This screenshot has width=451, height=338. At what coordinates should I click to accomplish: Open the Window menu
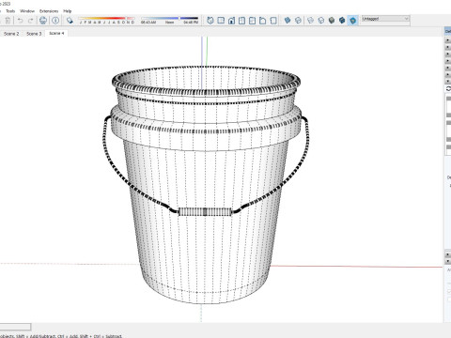[x=27, y=11]
